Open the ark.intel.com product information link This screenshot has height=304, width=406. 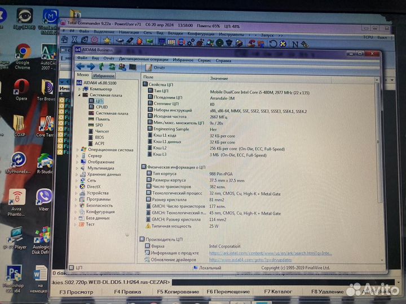click(x=270, y=253)
